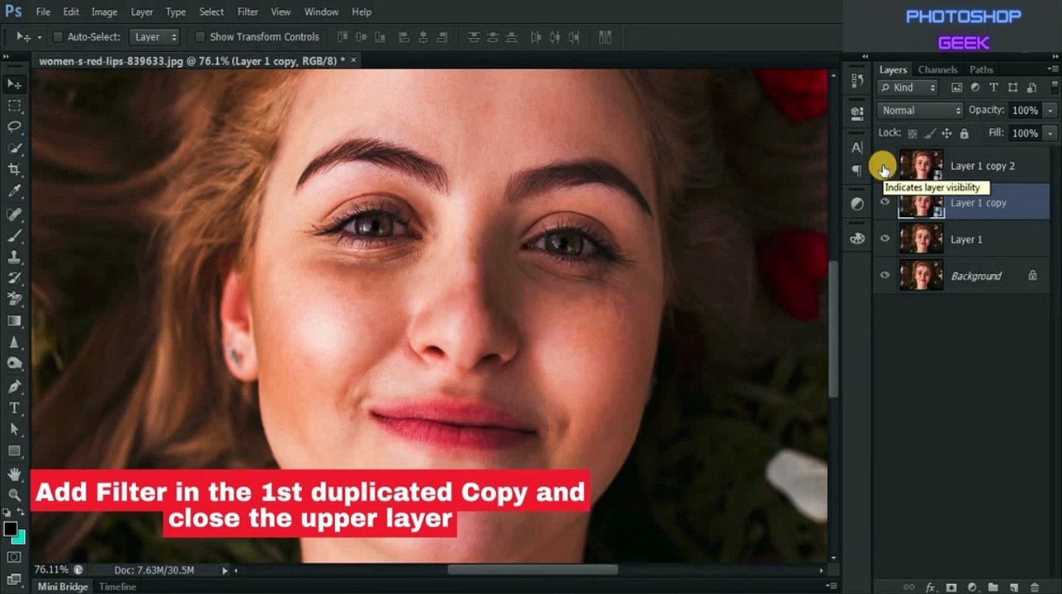Enable Show Transform Controls checkbox

pos(200,37)
